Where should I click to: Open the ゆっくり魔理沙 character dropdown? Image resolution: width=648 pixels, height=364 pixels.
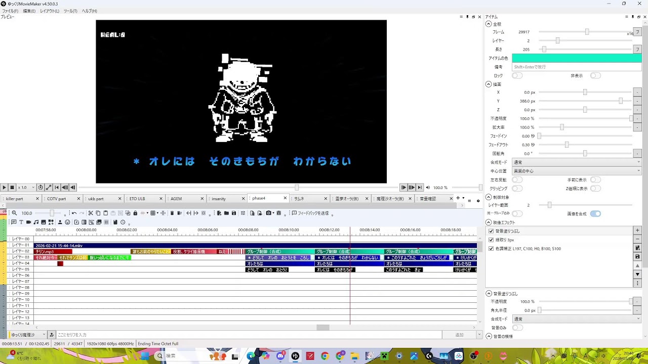point(28,335)
